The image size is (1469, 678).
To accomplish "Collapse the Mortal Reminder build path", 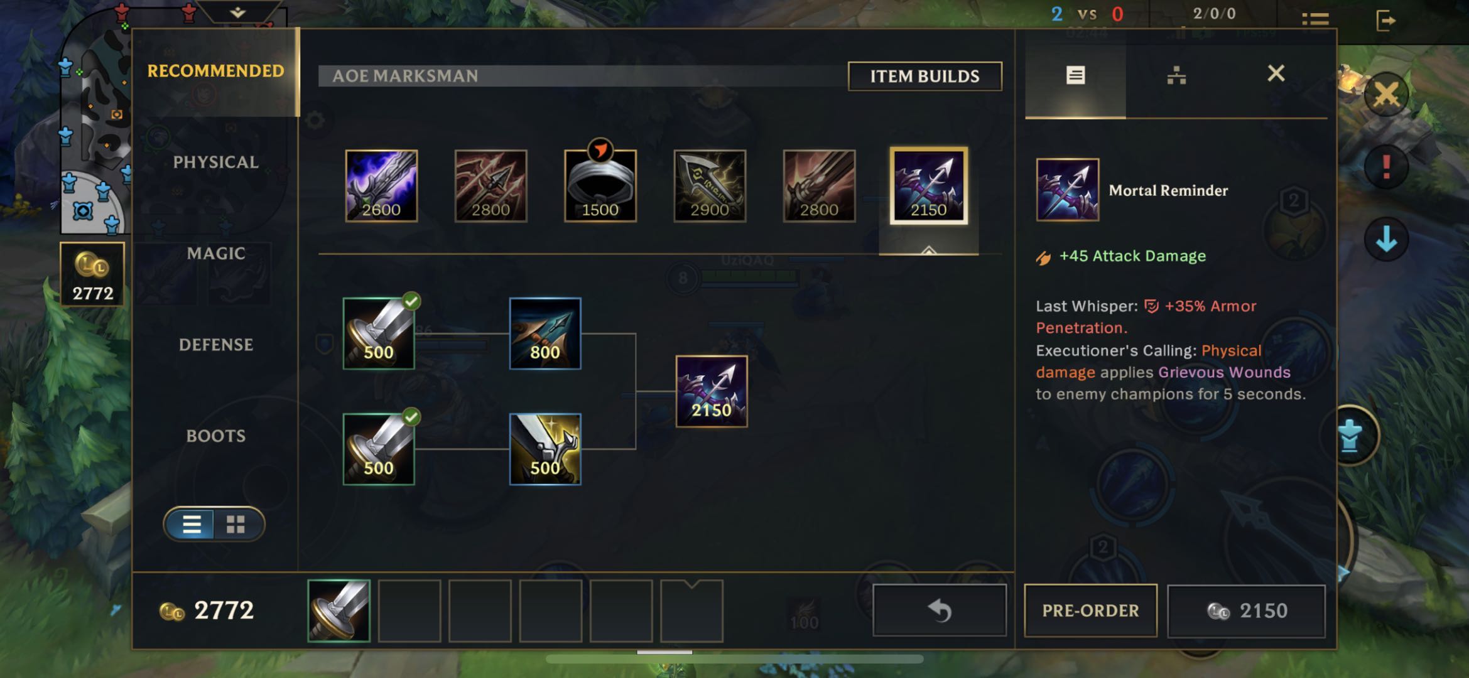I will (x=928, y=250).
